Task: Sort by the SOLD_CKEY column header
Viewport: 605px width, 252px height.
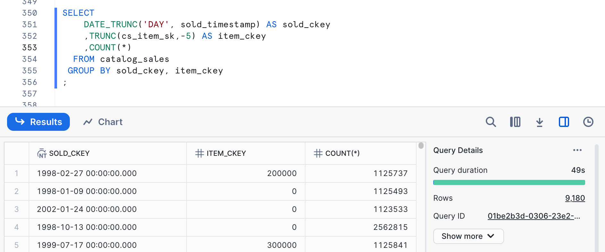Action: [x=70, y=154]
